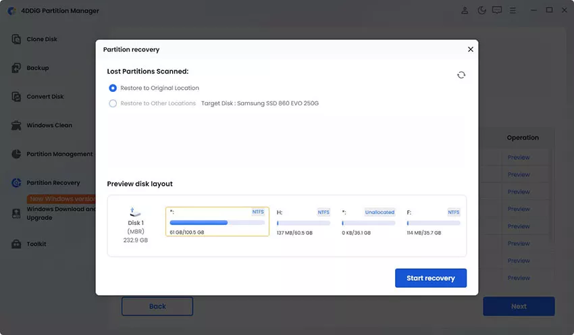Image resolution: width=574 pixels, height=335 pixels.
Task: Maximize the application window
Action: (549, 10)
